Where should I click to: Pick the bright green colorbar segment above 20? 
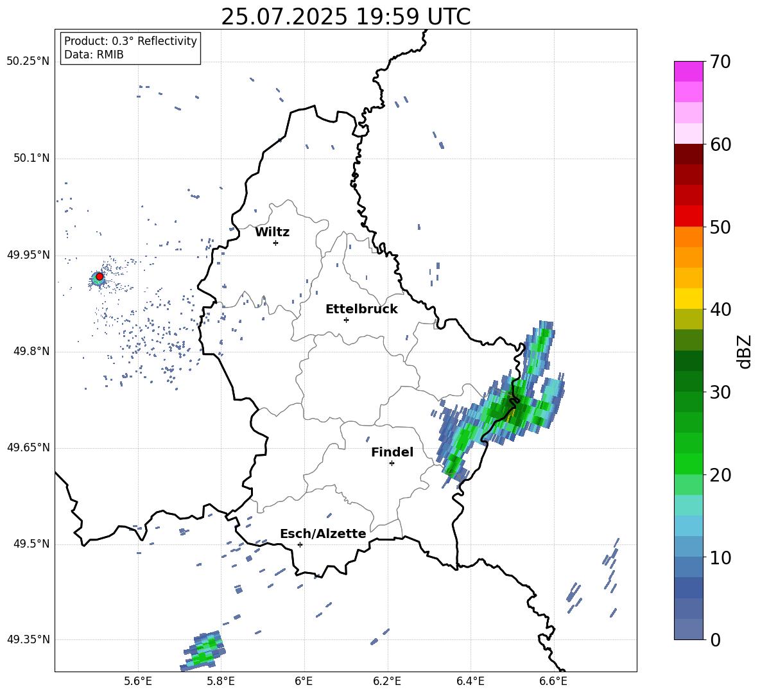point(689,464)
